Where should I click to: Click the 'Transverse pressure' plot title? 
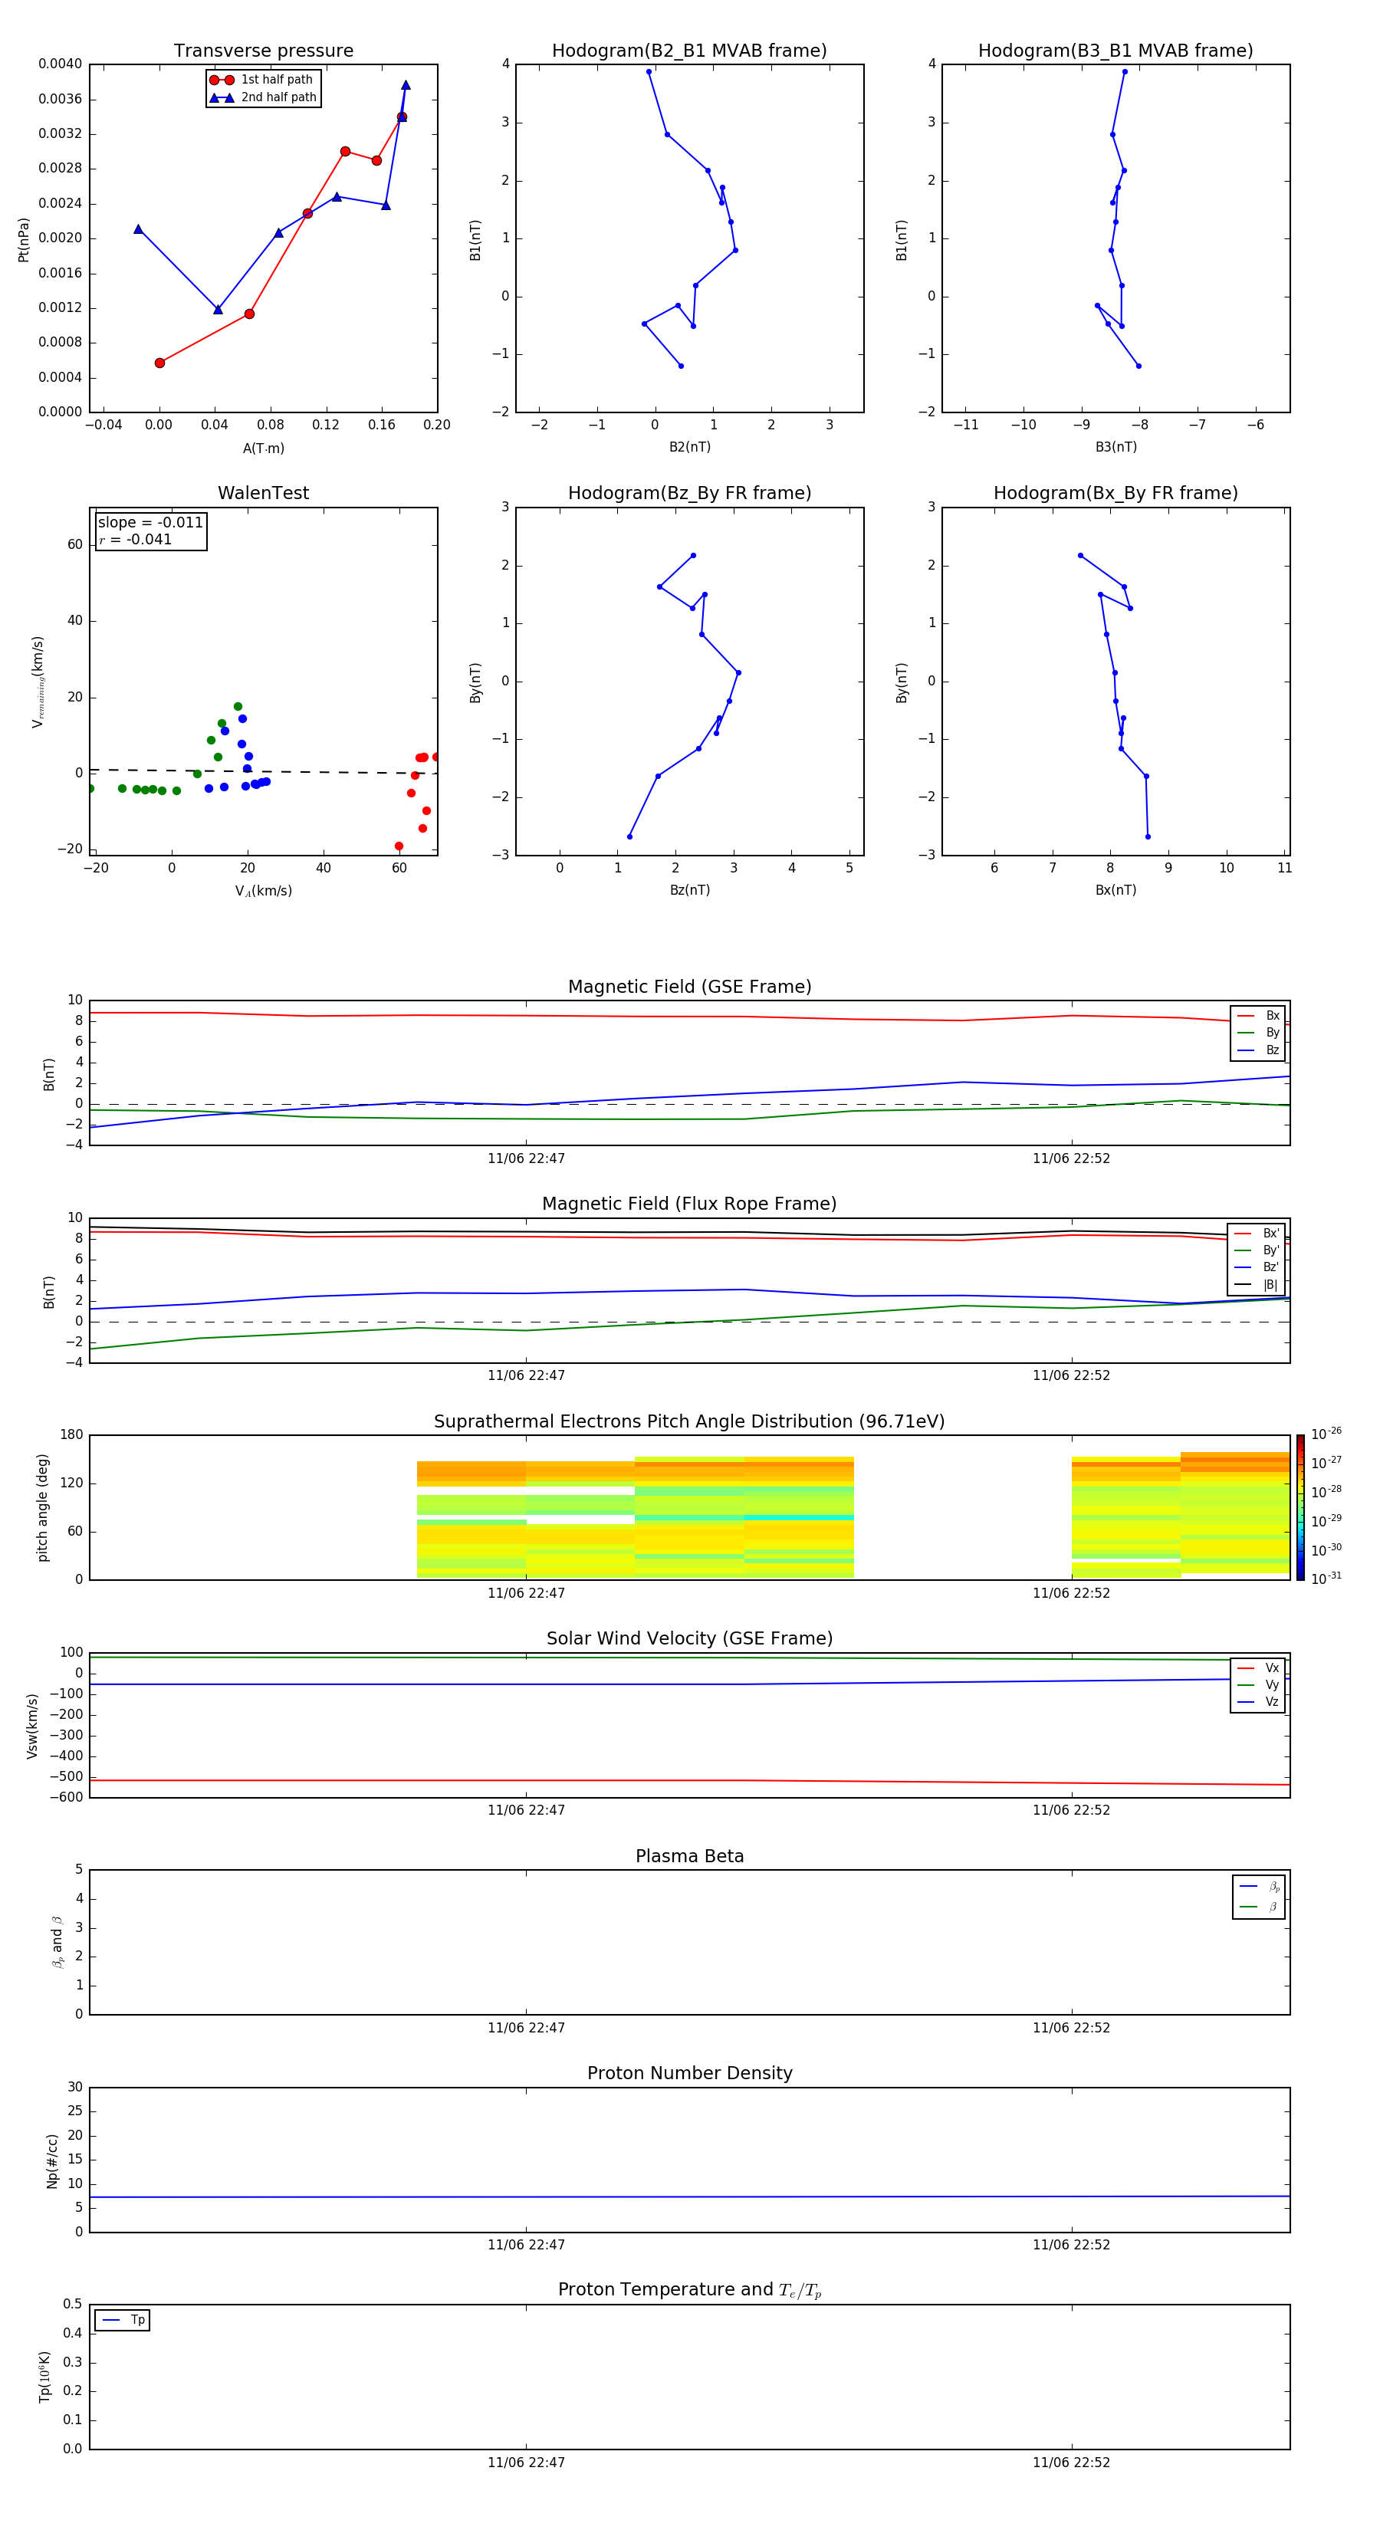[x=263, y=50]
